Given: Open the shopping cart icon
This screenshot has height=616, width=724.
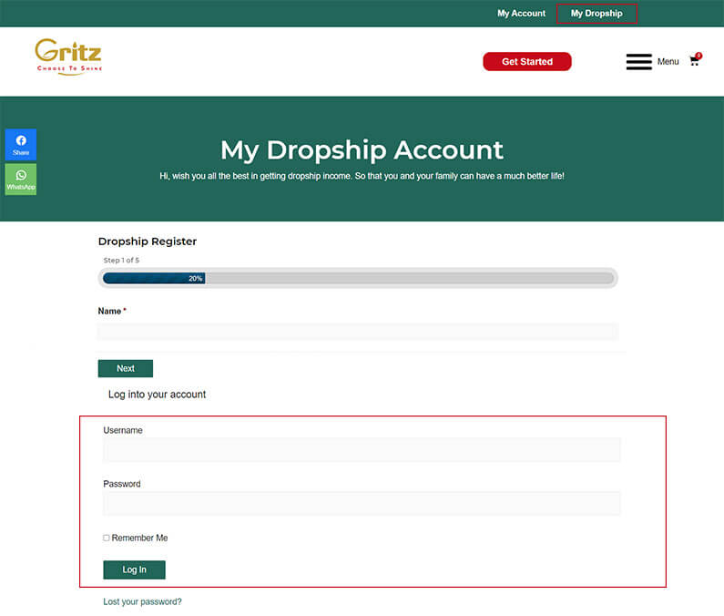Looking at the screenshot, I should pyautogui.click(x=695, y=60).
